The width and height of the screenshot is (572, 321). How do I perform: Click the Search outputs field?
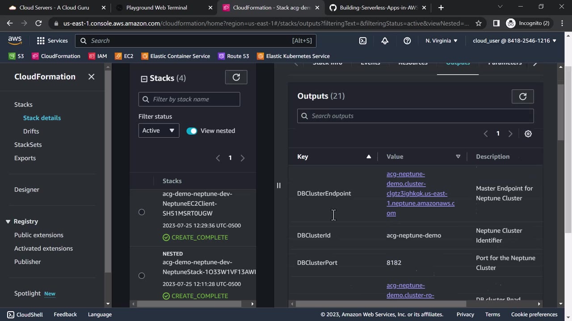[x=415, y=116]
